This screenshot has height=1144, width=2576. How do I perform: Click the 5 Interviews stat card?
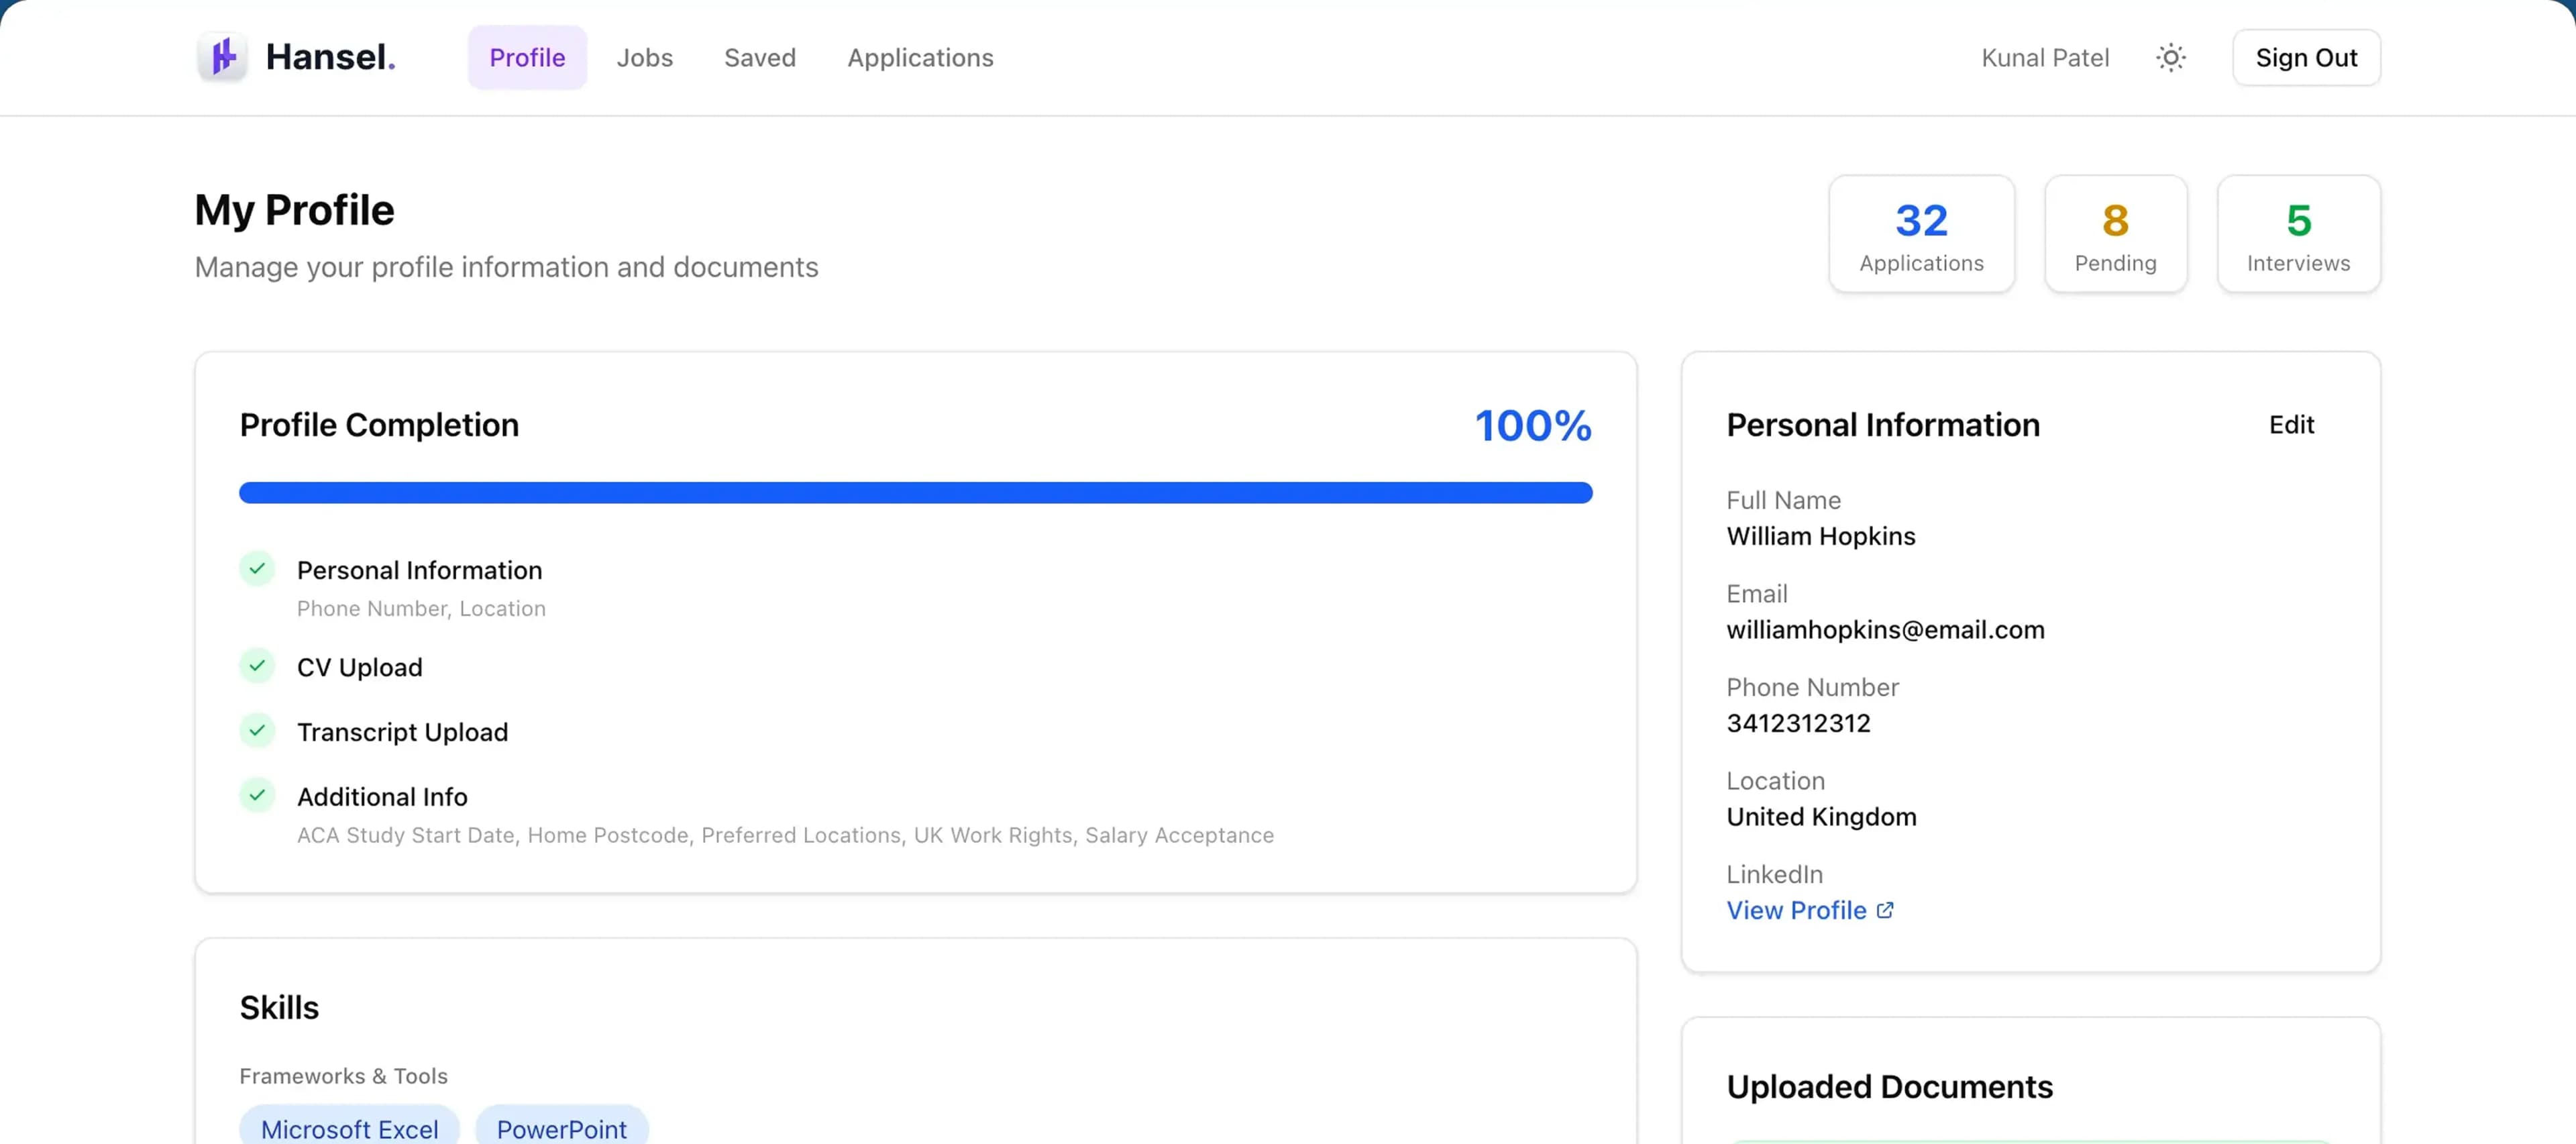(x=2298, y=235)
